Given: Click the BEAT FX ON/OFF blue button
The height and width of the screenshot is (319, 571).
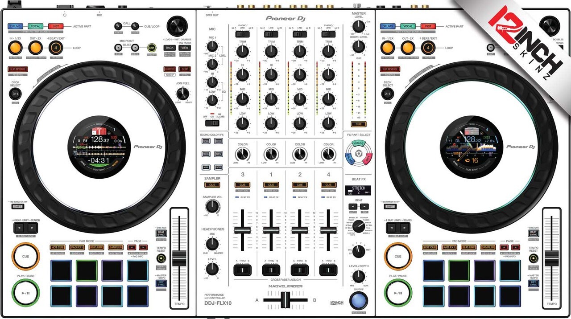Looking at the screenshot, I should (358, 300).
